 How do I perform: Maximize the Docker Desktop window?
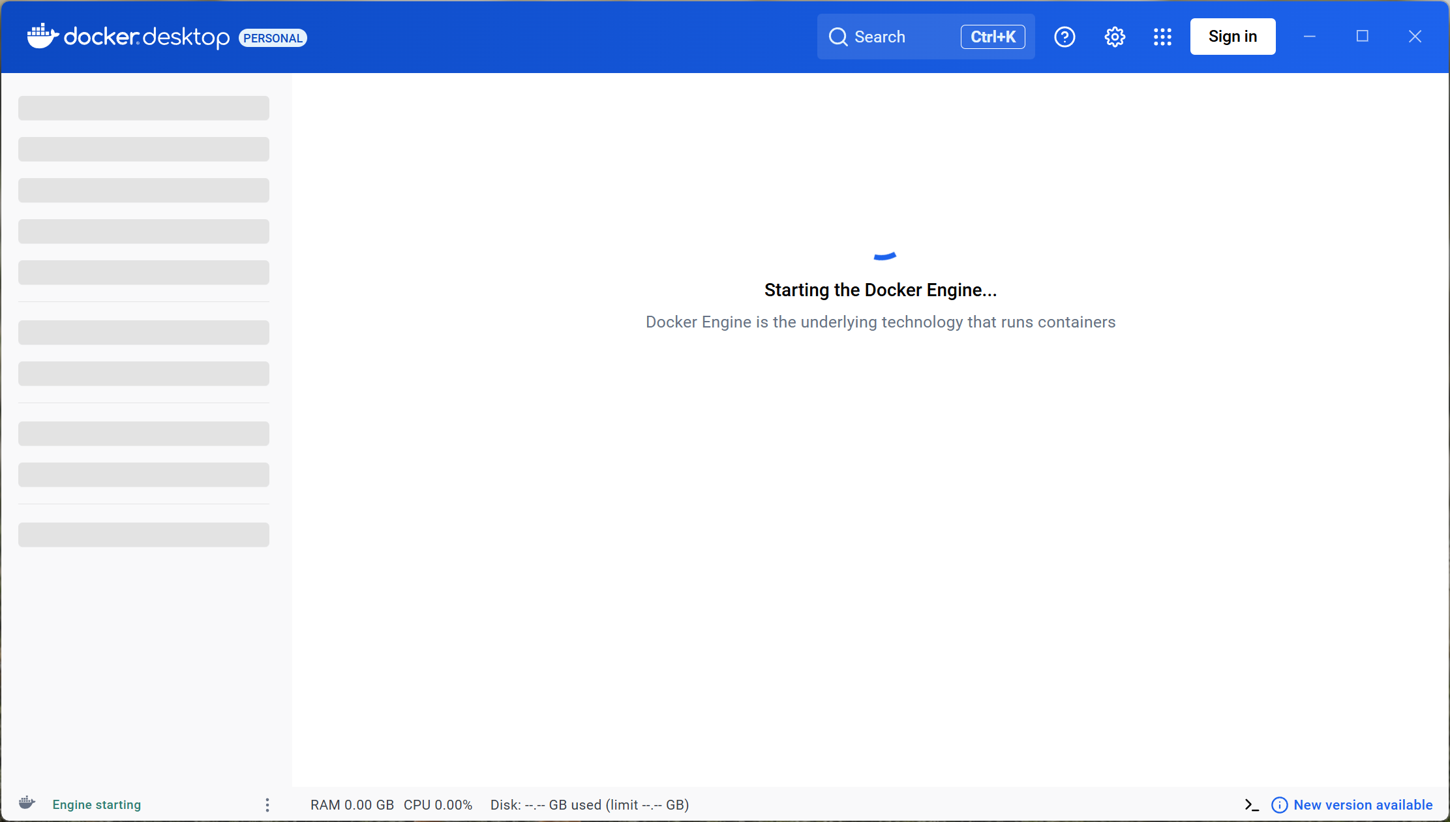point(1363,37)
